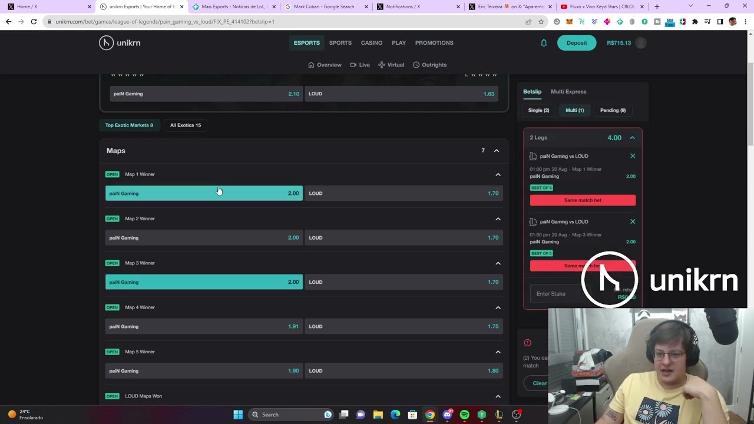This screenshot has height=424, width=754.
Task: Collapse the Map 2 Winner market
Action: click(x=498, y=219)
